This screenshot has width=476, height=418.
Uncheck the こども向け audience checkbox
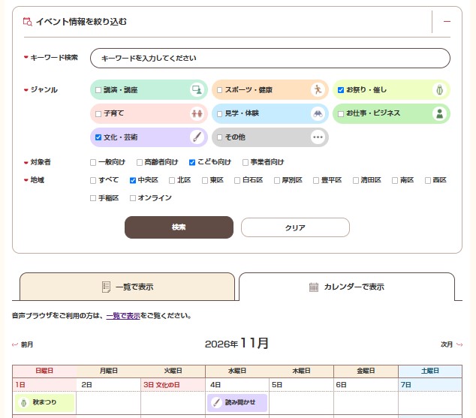click(192, 163)
